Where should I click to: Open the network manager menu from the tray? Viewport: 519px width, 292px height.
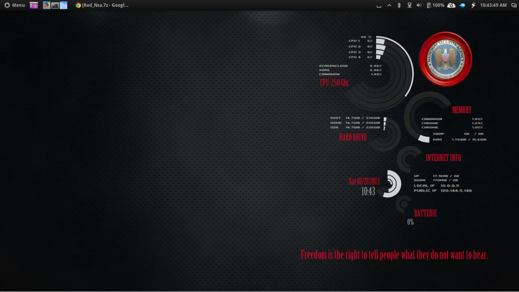(410, 5)
